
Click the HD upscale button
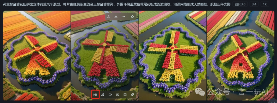click(x=95, y=95)
